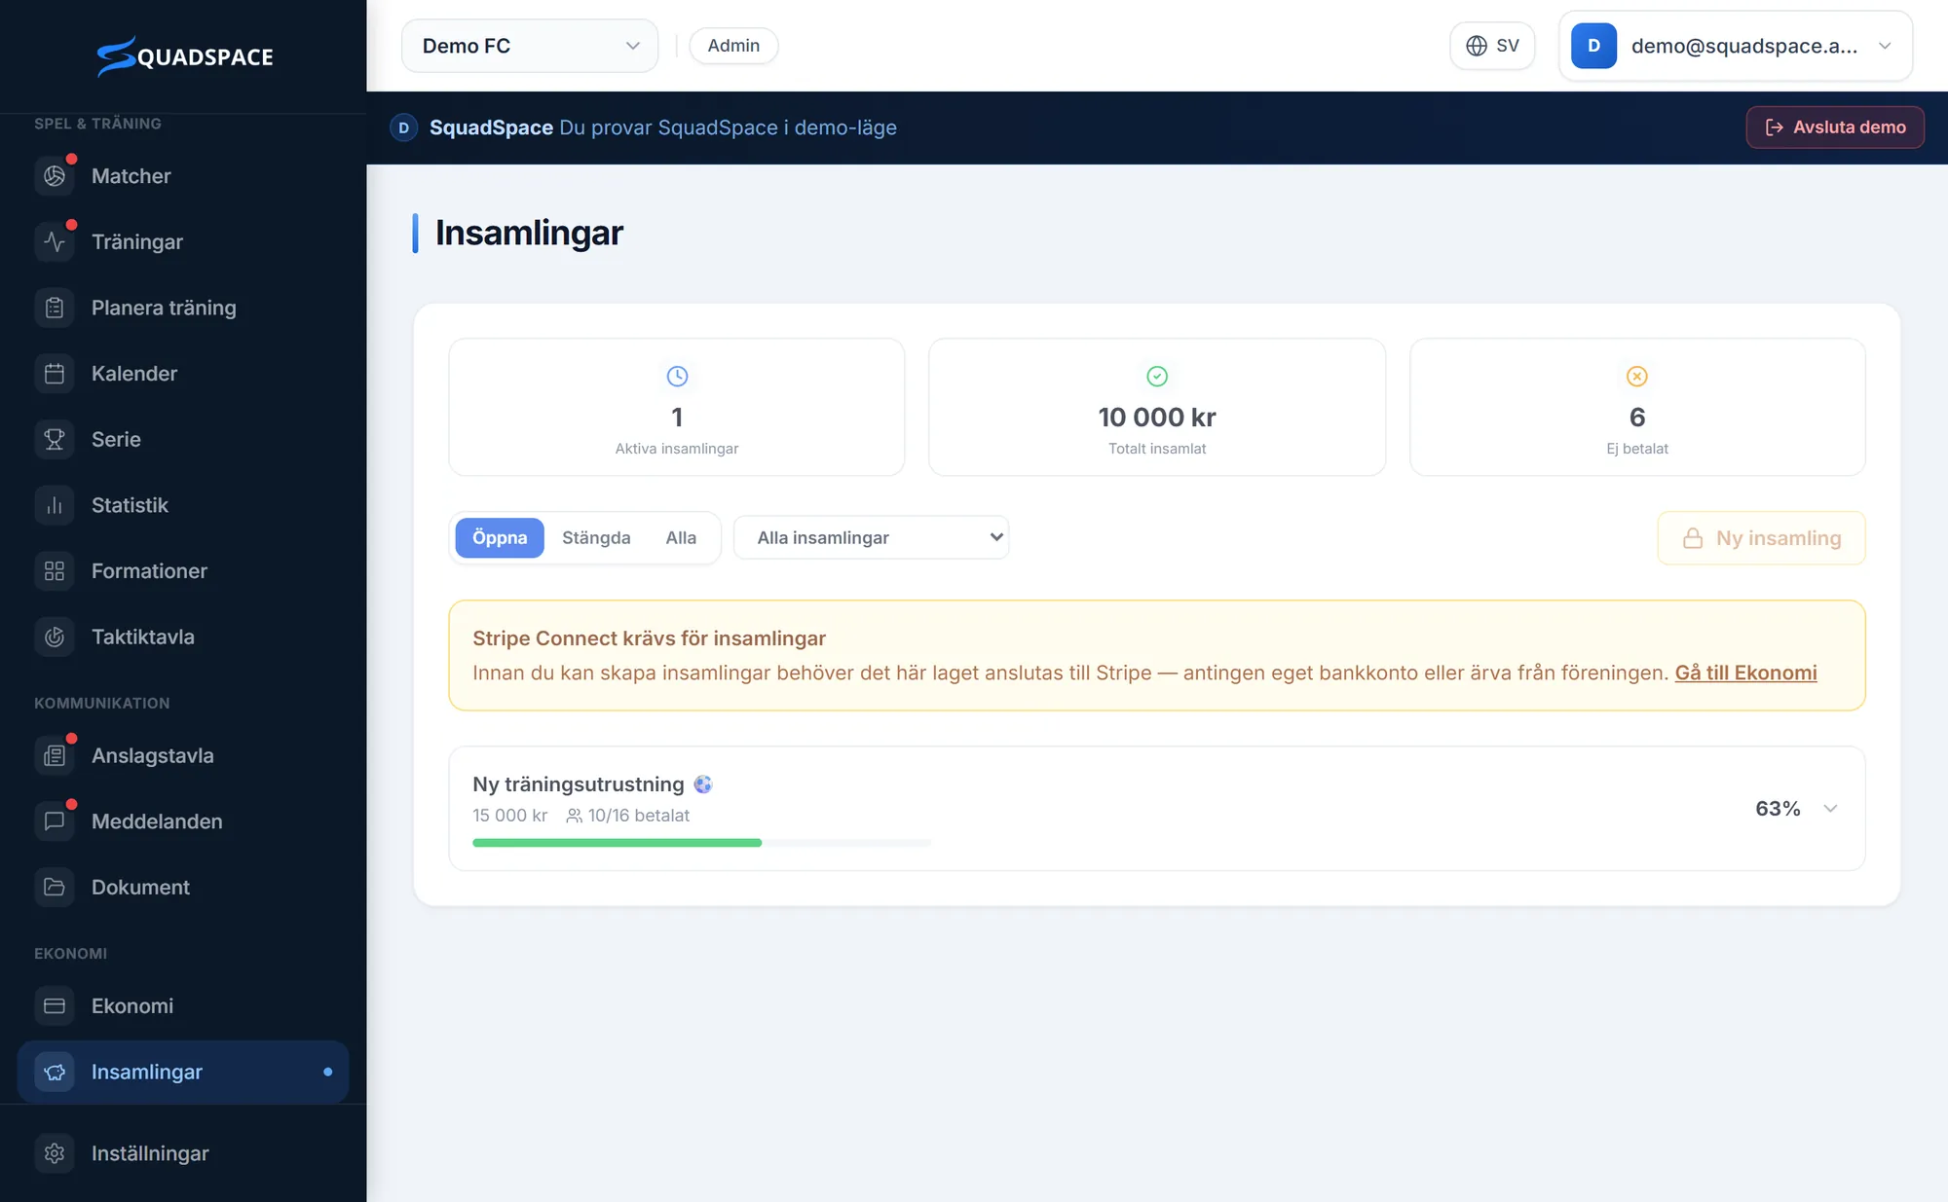Click the Statistik bar chart icon
Screen dimensions: 1948x1202
click(x=55, y=505)
